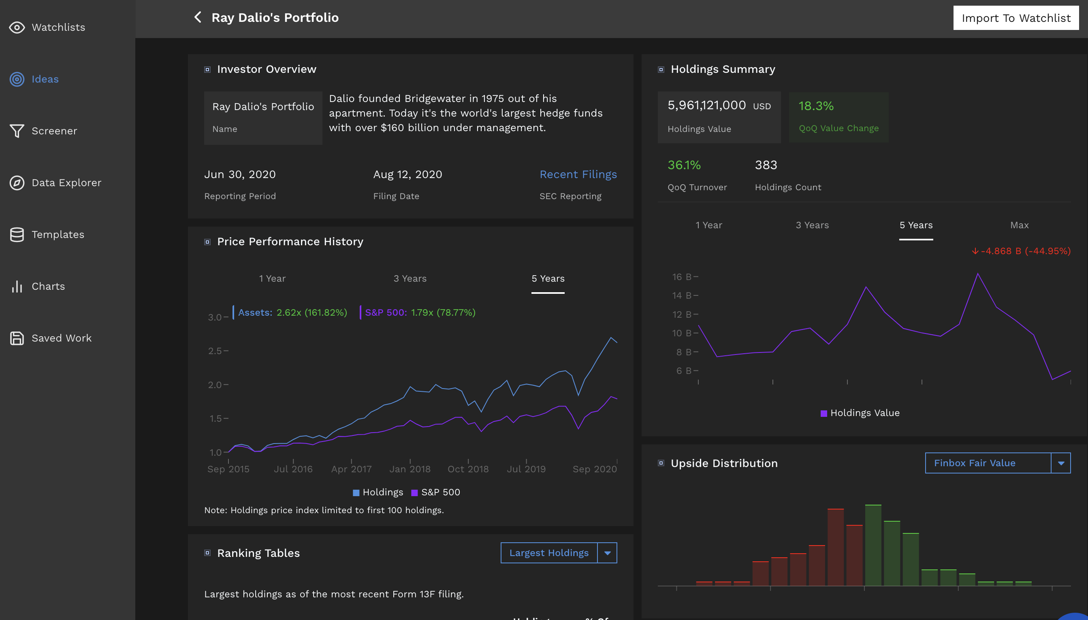Image resolution: width=1088 pixels, height=620 pixels.
Task: Click the Watchlists eye icon
Action: click(x=17, y=28)
